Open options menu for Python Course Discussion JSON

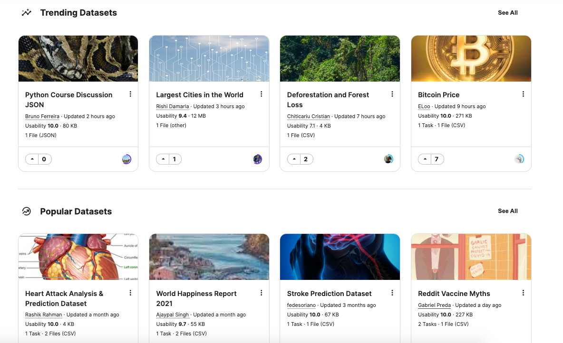pyautogui.click(x=130, y=94)
